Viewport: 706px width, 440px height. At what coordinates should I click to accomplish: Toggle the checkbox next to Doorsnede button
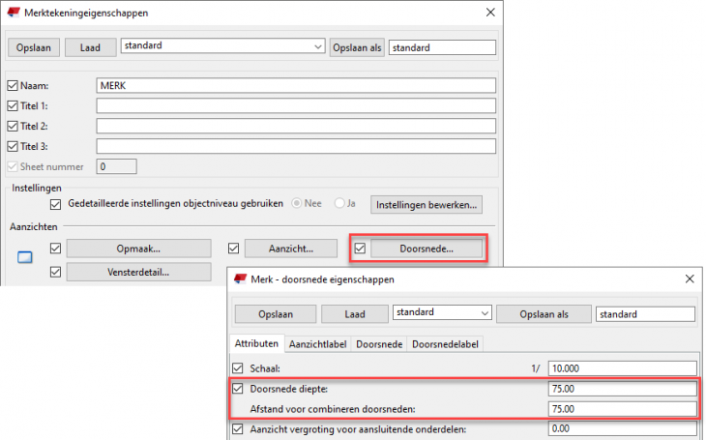360,249
